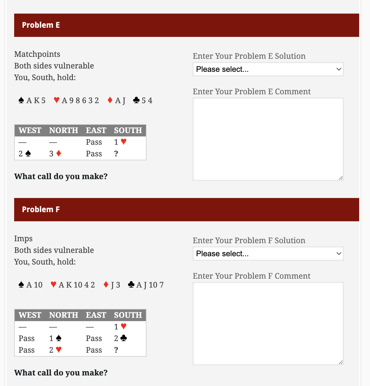Click the spade symbol in Problem F hand
This screenshot has width=370, height=386.
(21, 285)
